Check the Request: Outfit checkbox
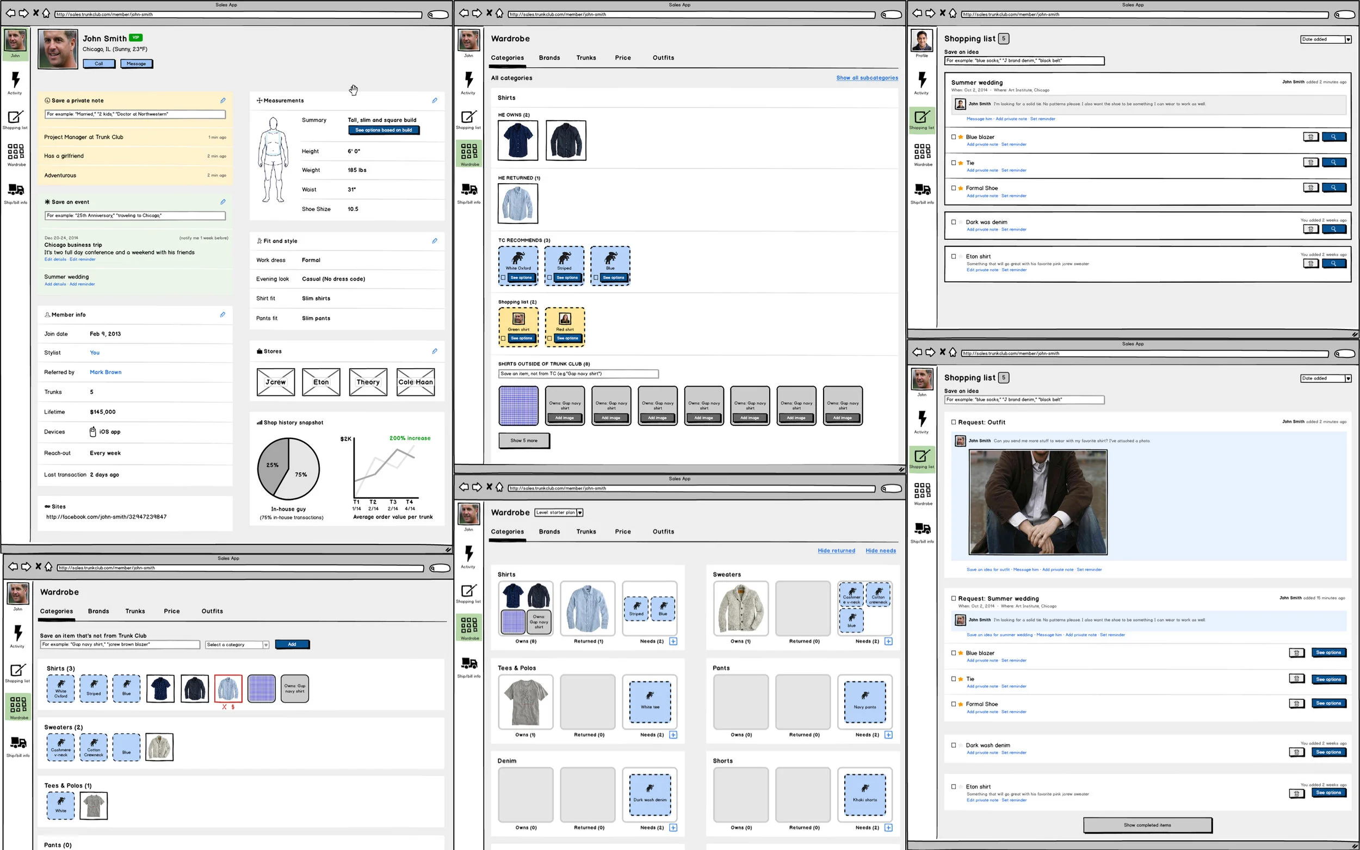Screen dimensions: 1360x850 click(954, 422)
